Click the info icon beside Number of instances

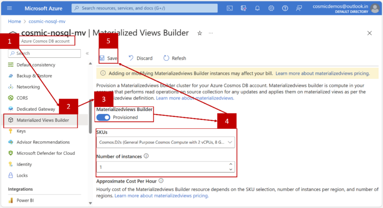pyautogui.click(x=146, y=156)
